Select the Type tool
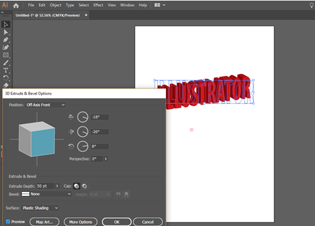Image resolution: width=315 pixels, height=226 pixels. click(x=6, y=70)
